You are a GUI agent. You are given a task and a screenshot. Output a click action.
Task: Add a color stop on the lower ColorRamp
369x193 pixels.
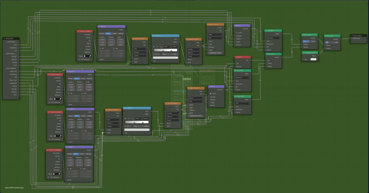[x=125, y=118]
